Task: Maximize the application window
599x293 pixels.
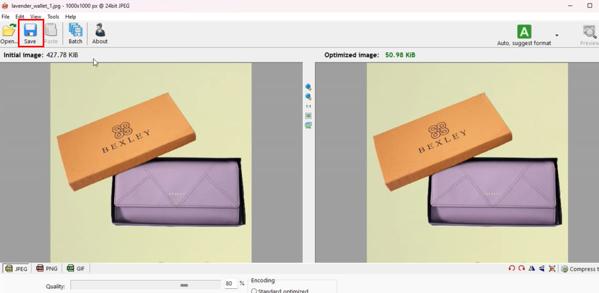Action: coord(589,6)
